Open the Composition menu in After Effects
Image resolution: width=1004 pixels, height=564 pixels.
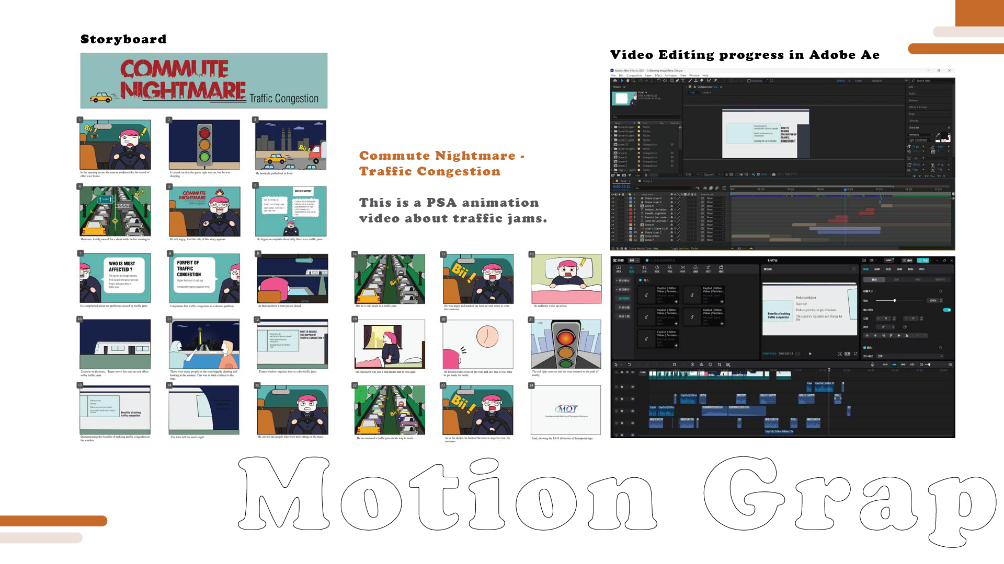(x=634, y=75)
